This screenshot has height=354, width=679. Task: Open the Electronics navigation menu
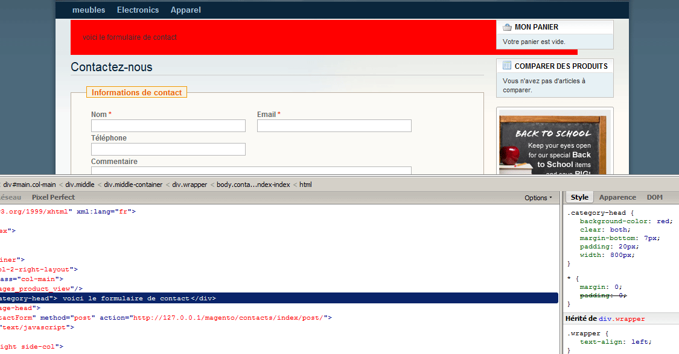[x=138, y=10]
